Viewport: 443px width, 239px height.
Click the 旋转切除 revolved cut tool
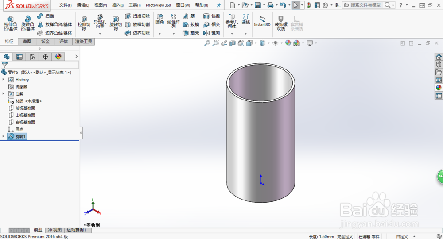coord(116,23)
